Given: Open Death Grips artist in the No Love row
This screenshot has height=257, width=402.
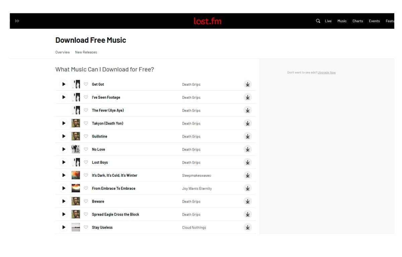Looking at the screenshot, I should [x=191, y=150].
